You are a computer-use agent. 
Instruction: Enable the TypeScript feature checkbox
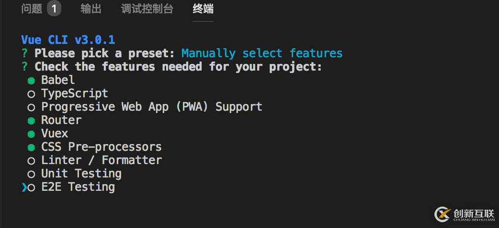(x=32, y=94)
